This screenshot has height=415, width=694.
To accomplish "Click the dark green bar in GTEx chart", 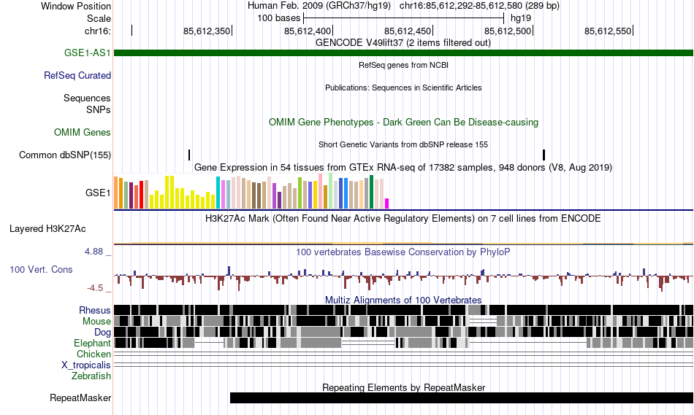I will [x=372, y=192].
